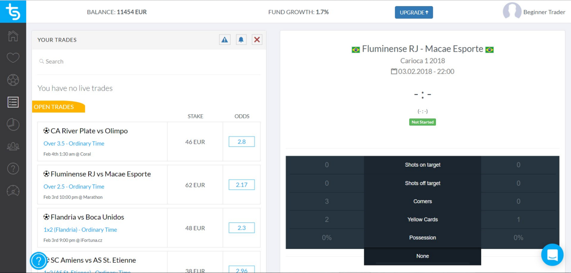571x273 pixels.
Task: Click soccer ball icon beside Flandria vs Boca Unidos
Action: [x=46, y=217]
